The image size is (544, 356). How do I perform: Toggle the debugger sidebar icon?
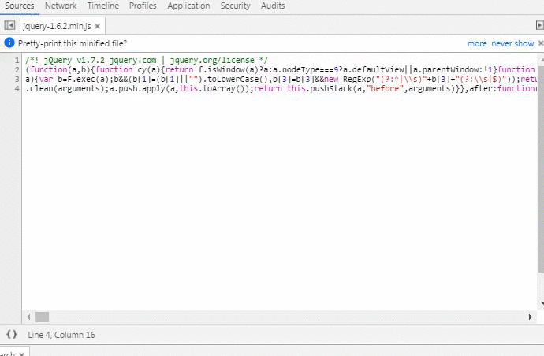(x=539, y=25)
